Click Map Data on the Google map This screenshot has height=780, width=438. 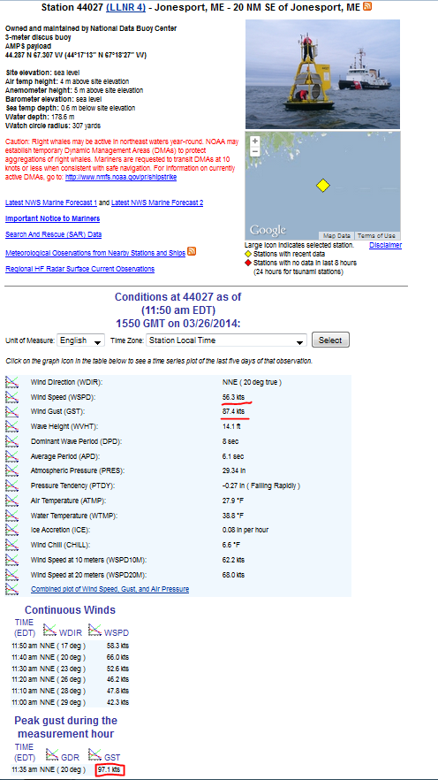[336, 236]
